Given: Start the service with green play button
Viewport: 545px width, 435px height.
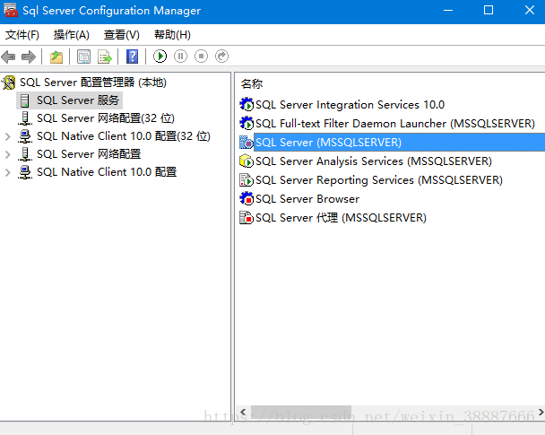Looking at the screenshot, I should (x=160, y=57).
